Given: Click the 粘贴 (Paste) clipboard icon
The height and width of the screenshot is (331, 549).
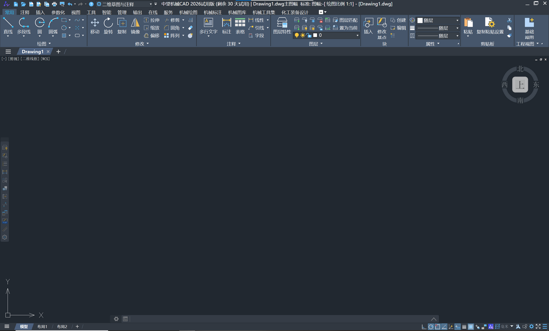Looking at the screenshot, I should [468, 26].
